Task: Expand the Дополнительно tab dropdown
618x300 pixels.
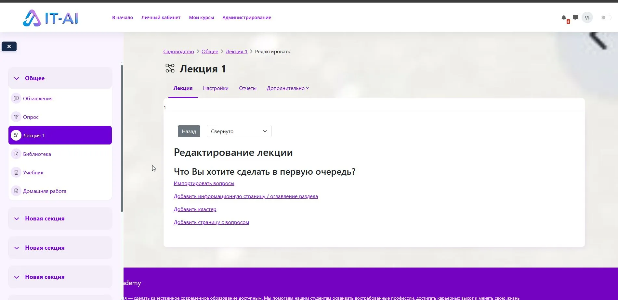Action: pos(287,88)
